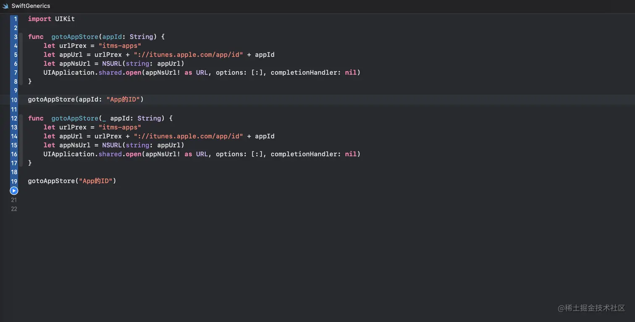Click "itms-apps" string on line 13
This screenshot has width=635, height=322.
[x=120, y=127]
